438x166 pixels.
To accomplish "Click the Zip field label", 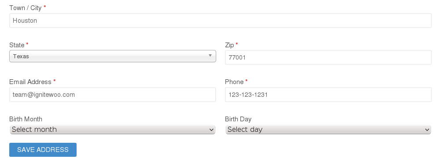I will coord(229,45).
